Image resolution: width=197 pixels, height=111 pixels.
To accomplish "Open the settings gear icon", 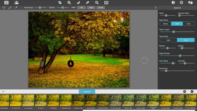I will [181, 2].
